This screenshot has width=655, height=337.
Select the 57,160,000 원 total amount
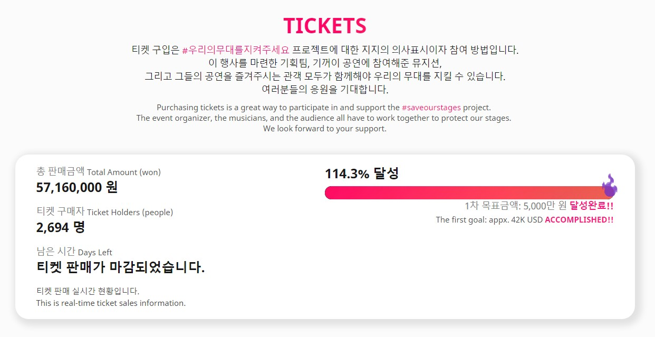[x=77, y=187]
